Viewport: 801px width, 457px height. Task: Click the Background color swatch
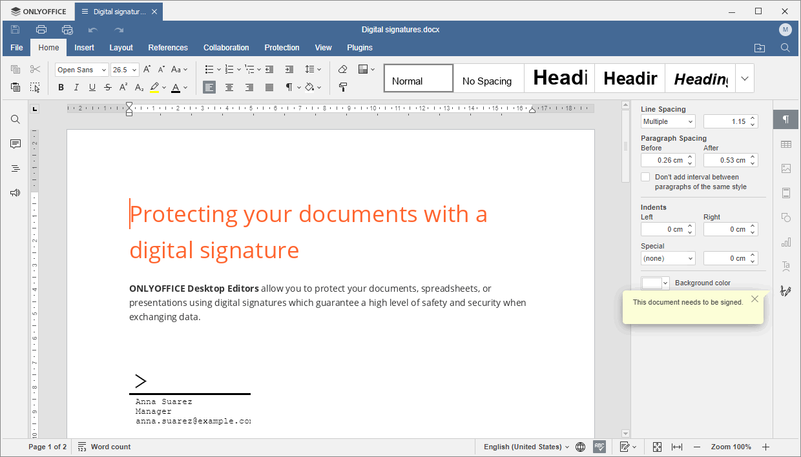655,283
